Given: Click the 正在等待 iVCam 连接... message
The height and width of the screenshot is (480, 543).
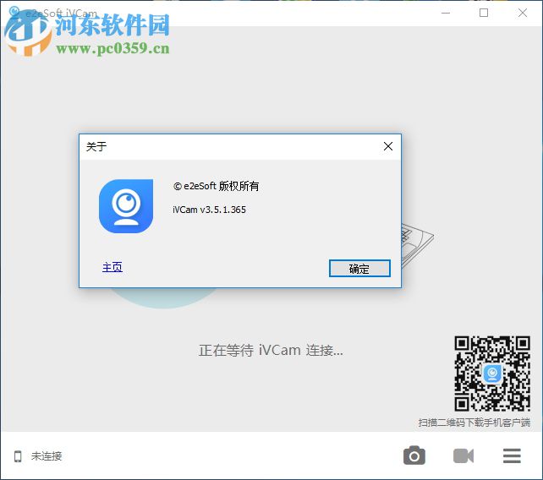Looking at the screenshot, I should 271,350.
